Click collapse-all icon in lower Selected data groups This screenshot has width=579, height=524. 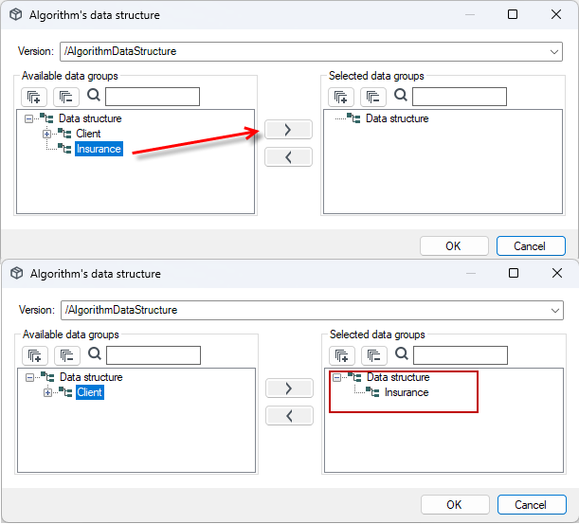pos(373,355)
